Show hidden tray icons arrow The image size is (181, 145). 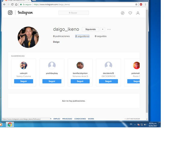point(135,125)
